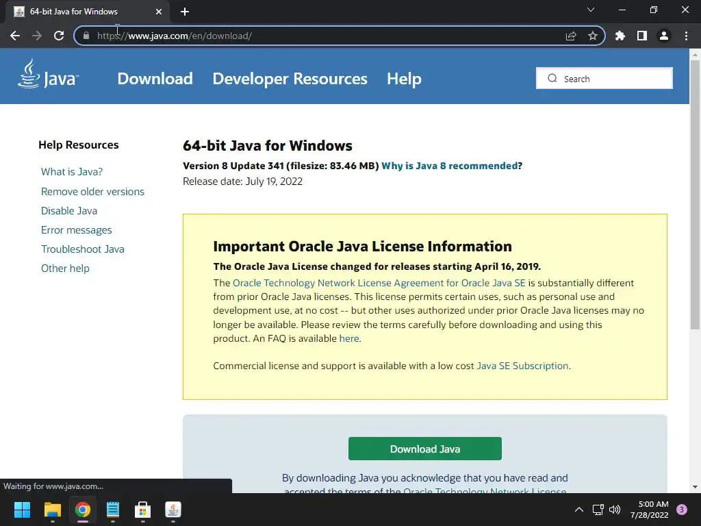Open the Help menu in header
Screen dimensions: 701x526
pyautogui.click(x=404, y=79)
